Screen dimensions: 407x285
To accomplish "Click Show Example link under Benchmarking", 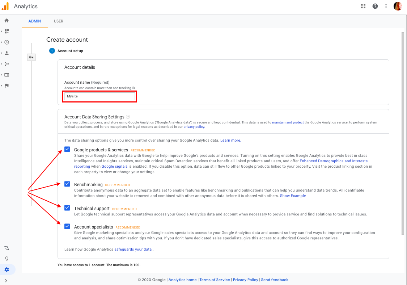I will coord(293,196).
